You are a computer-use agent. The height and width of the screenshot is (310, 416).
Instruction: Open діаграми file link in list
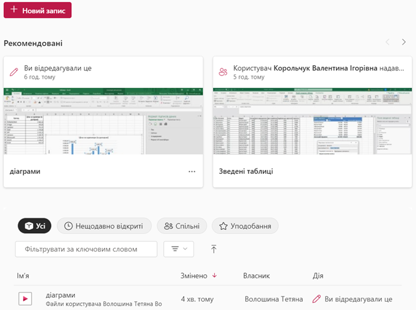click(61, 295)
